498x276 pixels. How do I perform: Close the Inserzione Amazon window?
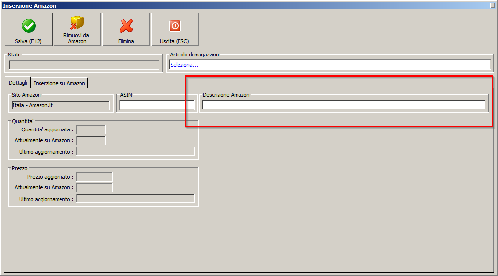coord(493,5)
